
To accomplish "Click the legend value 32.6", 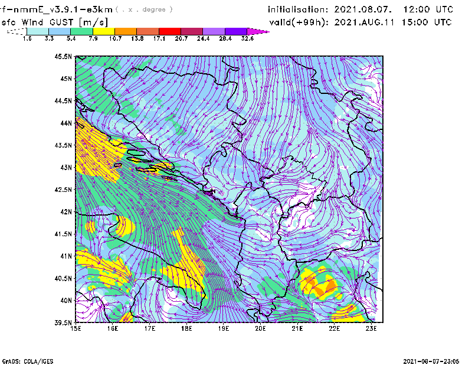I will tap(247, 38).
